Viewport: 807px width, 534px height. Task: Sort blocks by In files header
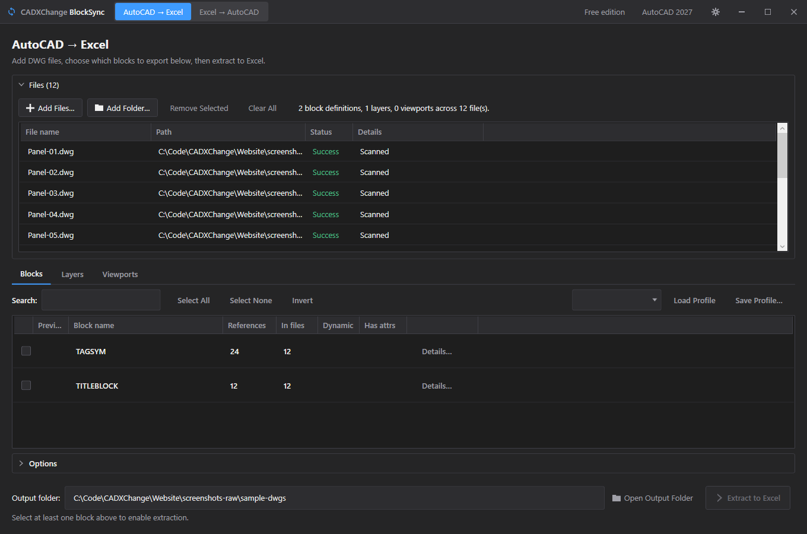pos(297,325)
